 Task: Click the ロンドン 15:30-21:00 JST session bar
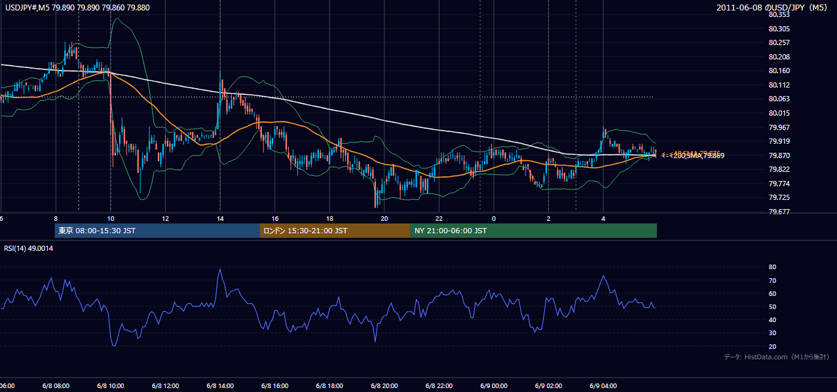point(335,231)
